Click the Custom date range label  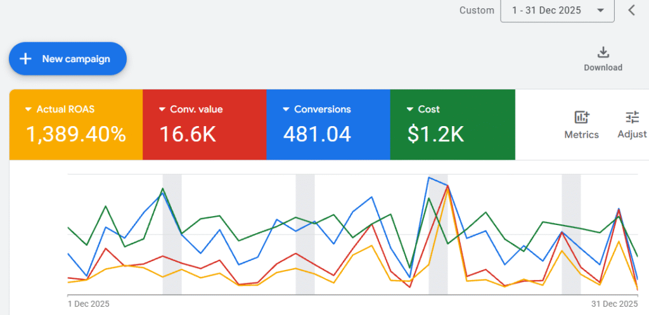[x=477, y=11]
